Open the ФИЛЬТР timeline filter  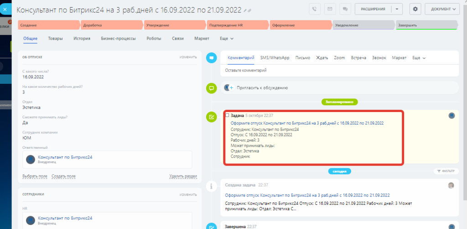[x=446, y=171]
